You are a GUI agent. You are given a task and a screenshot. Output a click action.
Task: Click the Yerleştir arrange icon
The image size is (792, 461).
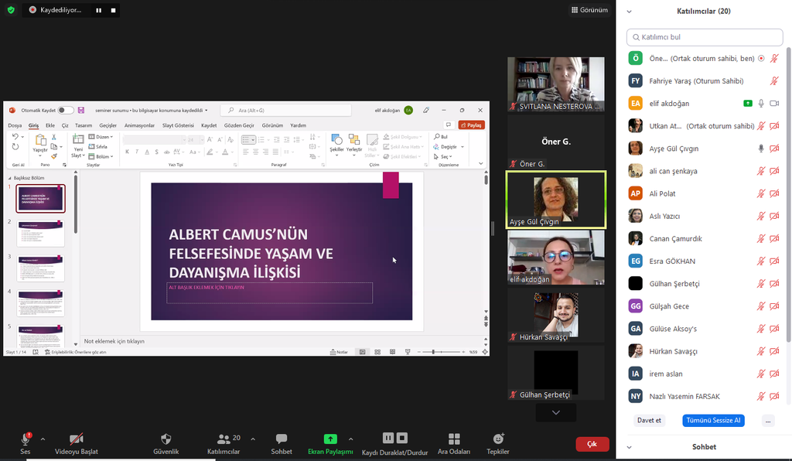coord(354,139)
